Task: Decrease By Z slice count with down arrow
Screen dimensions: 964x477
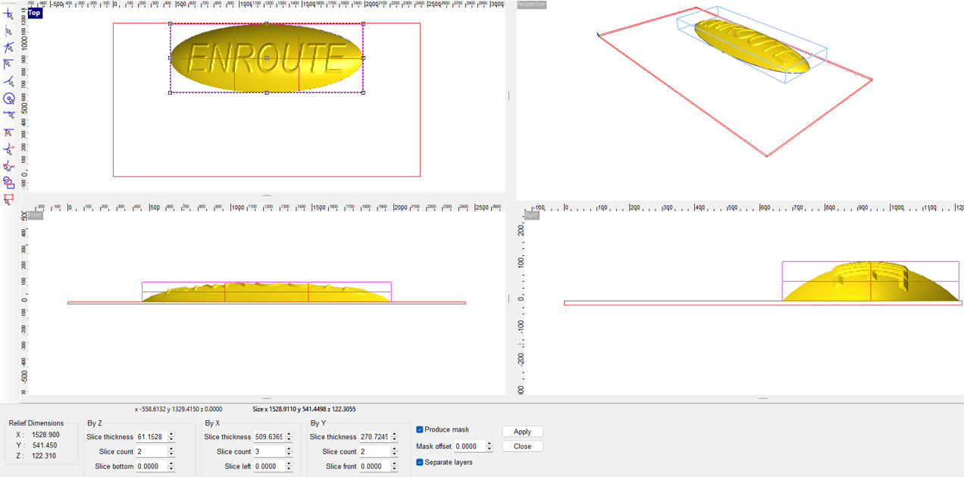Action: click(x=171, y=454)
